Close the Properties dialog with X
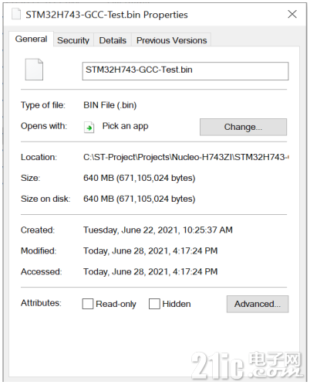Screen dimensions: 310x385 [x=292, y=14]
